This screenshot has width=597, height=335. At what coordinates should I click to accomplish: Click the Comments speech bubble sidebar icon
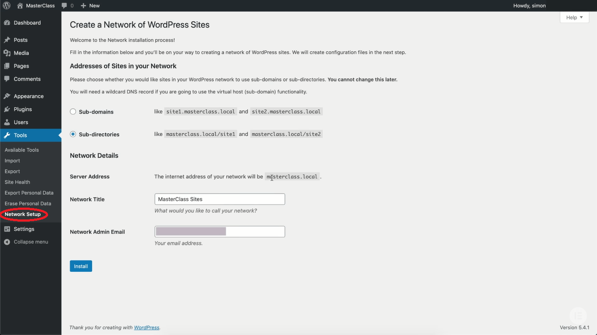7,79
